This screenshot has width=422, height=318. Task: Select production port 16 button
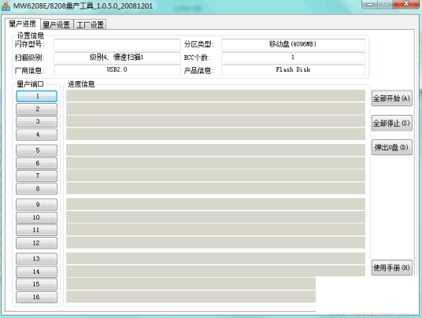(x=36, y=298)
